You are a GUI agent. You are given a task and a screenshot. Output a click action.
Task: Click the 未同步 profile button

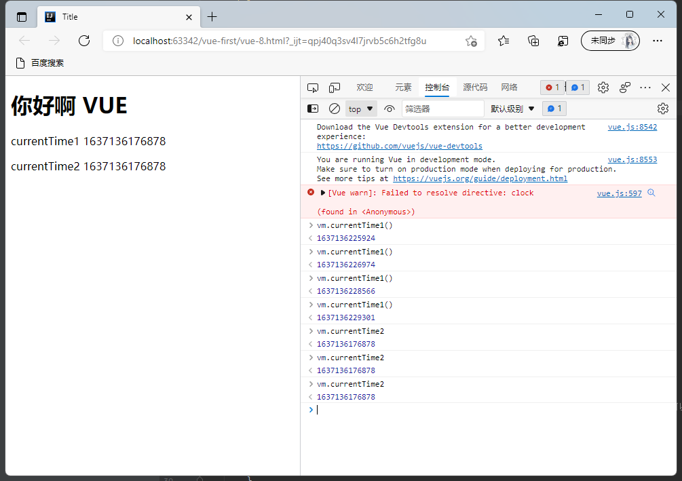click(x=610, y=41)
